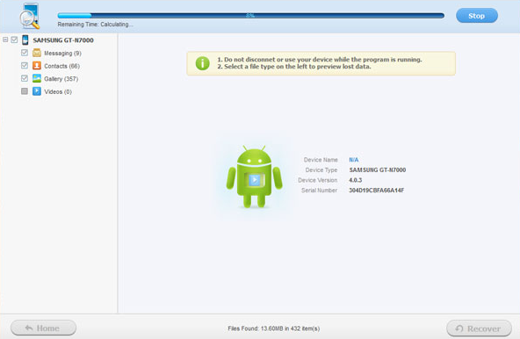Uncheck the Messaging checkbox
The height and width of the screenshot is (339, 520).
pos(25,53)
